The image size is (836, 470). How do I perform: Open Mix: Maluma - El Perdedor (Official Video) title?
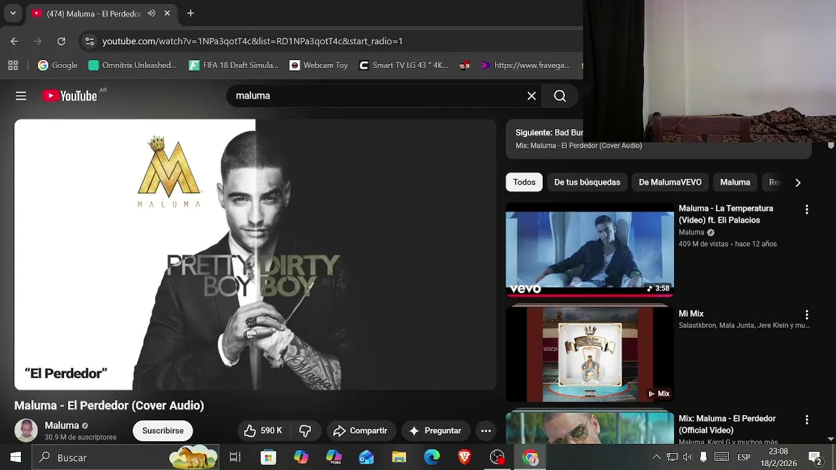(727, 424)
